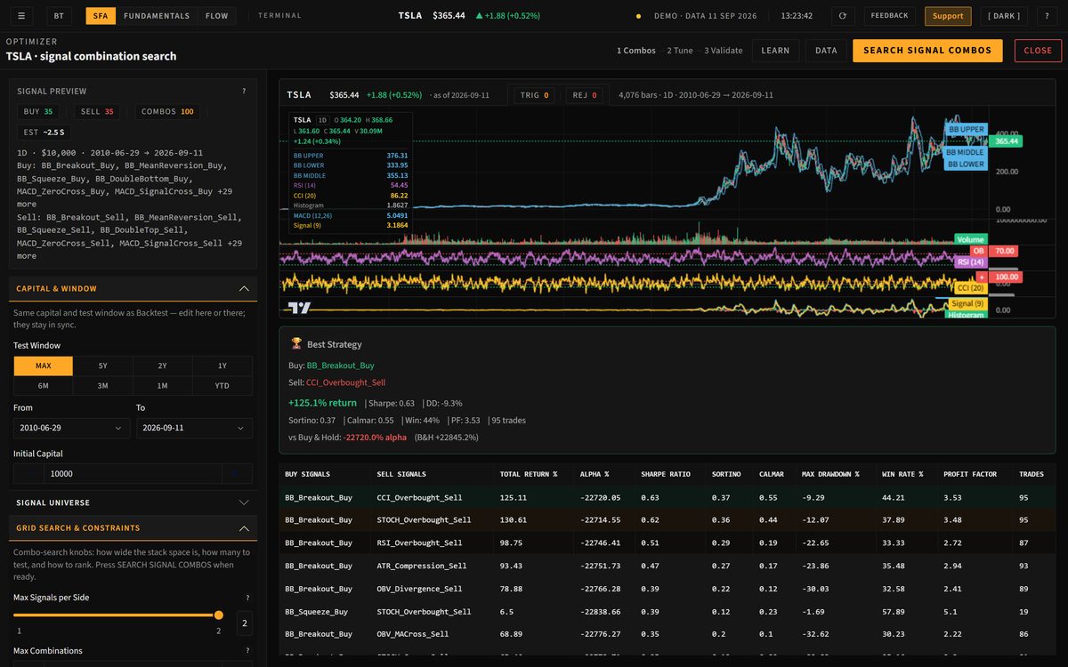This screenshot has height=667, width=1068.
Task: Toggle the DARK theme switch
Action: [x=1005, y=16]
